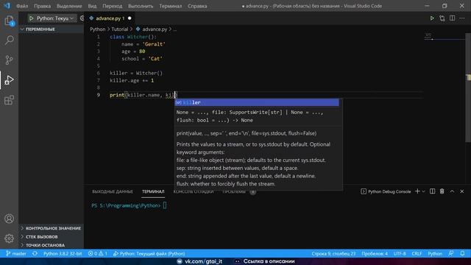
Task: Open the Терминал menu
Action: coord(170,6)
